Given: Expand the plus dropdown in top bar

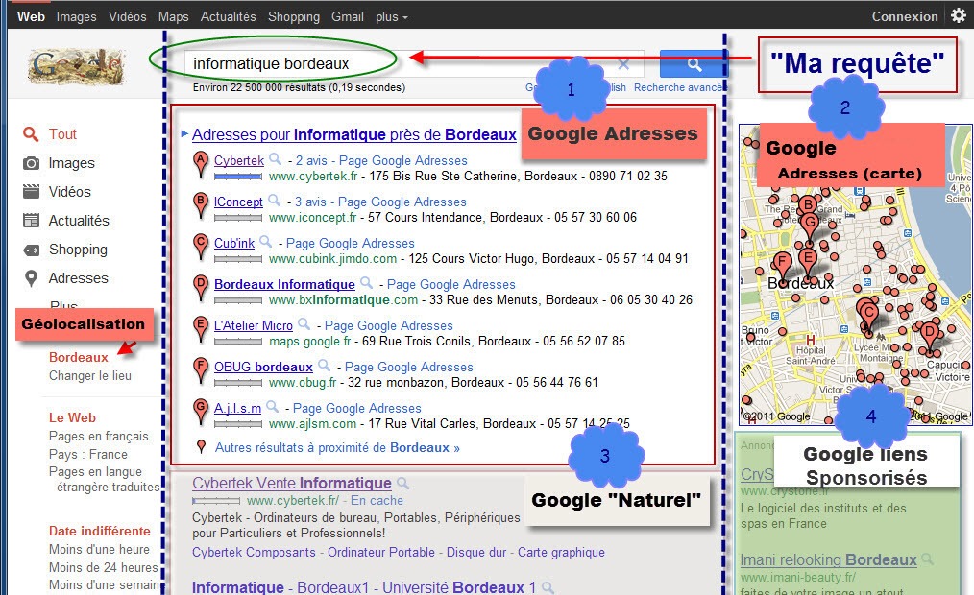Looking at the screenshot, I should (x=391, y=16).
